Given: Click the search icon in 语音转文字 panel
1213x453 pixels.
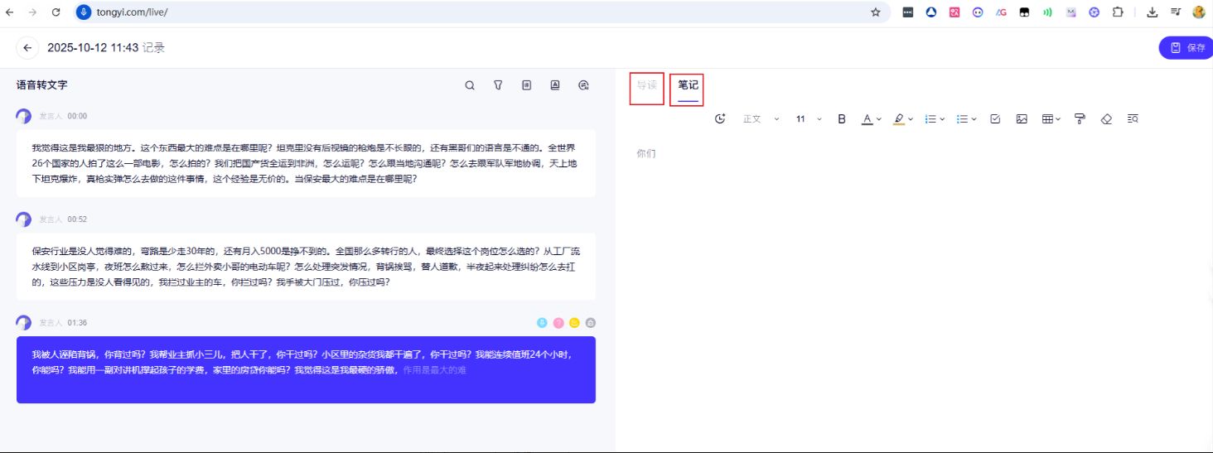Looking at the screenshot, I should pyautogui.click(x=470, y=85).
